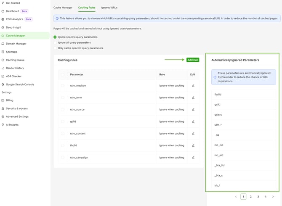Open Google Search Console sidebar link

pos(20,85)
